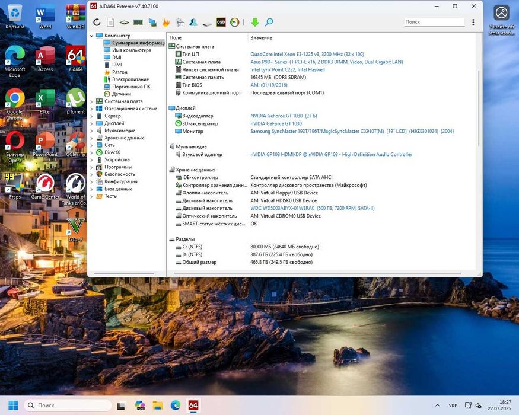Image resolution: width=519 pixels, height=415 pixels.
Task: Click the gauge sensor panel toolbar icon
Action: click(235, 23)
